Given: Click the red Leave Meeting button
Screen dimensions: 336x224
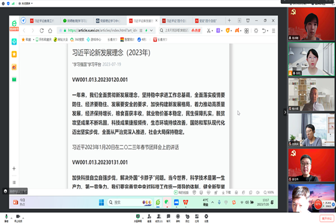Looking at the screenshot, I should pyautogui.click(x=325, y=217).
